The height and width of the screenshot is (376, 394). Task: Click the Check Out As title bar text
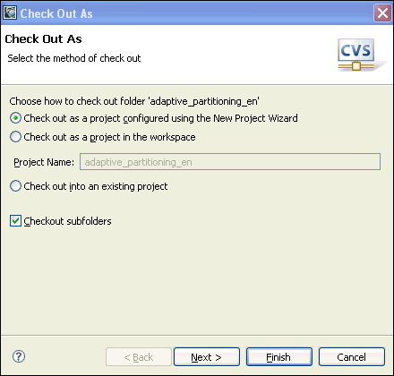[x=56, y=13]
